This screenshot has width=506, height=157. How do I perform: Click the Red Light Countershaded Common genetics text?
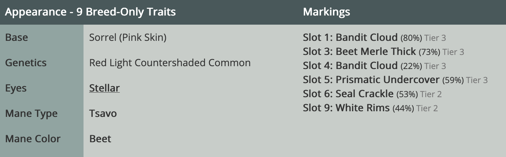click(170, 63)
